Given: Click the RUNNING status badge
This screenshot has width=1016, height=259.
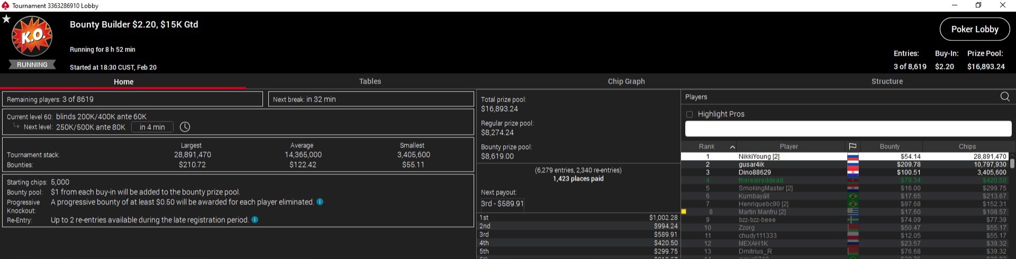Looking at the screenshot, I should (32, 65).
